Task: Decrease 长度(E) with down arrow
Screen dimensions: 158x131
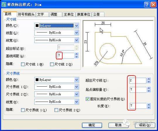Action: (149, 107)
